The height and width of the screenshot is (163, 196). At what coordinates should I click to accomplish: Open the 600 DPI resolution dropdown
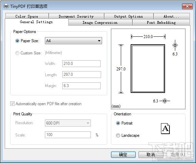(68, 123)
